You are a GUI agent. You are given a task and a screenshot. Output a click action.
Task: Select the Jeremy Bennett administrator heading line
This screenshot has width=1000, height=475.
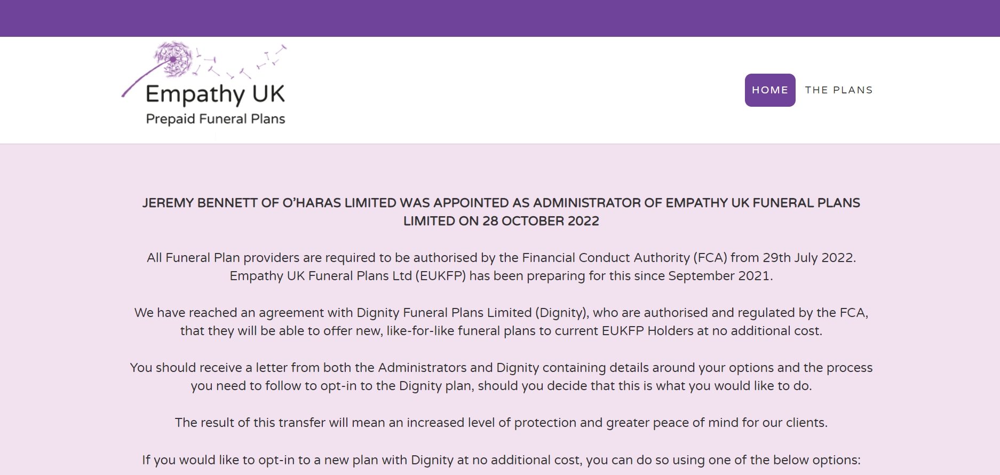[x=501, y=203]
